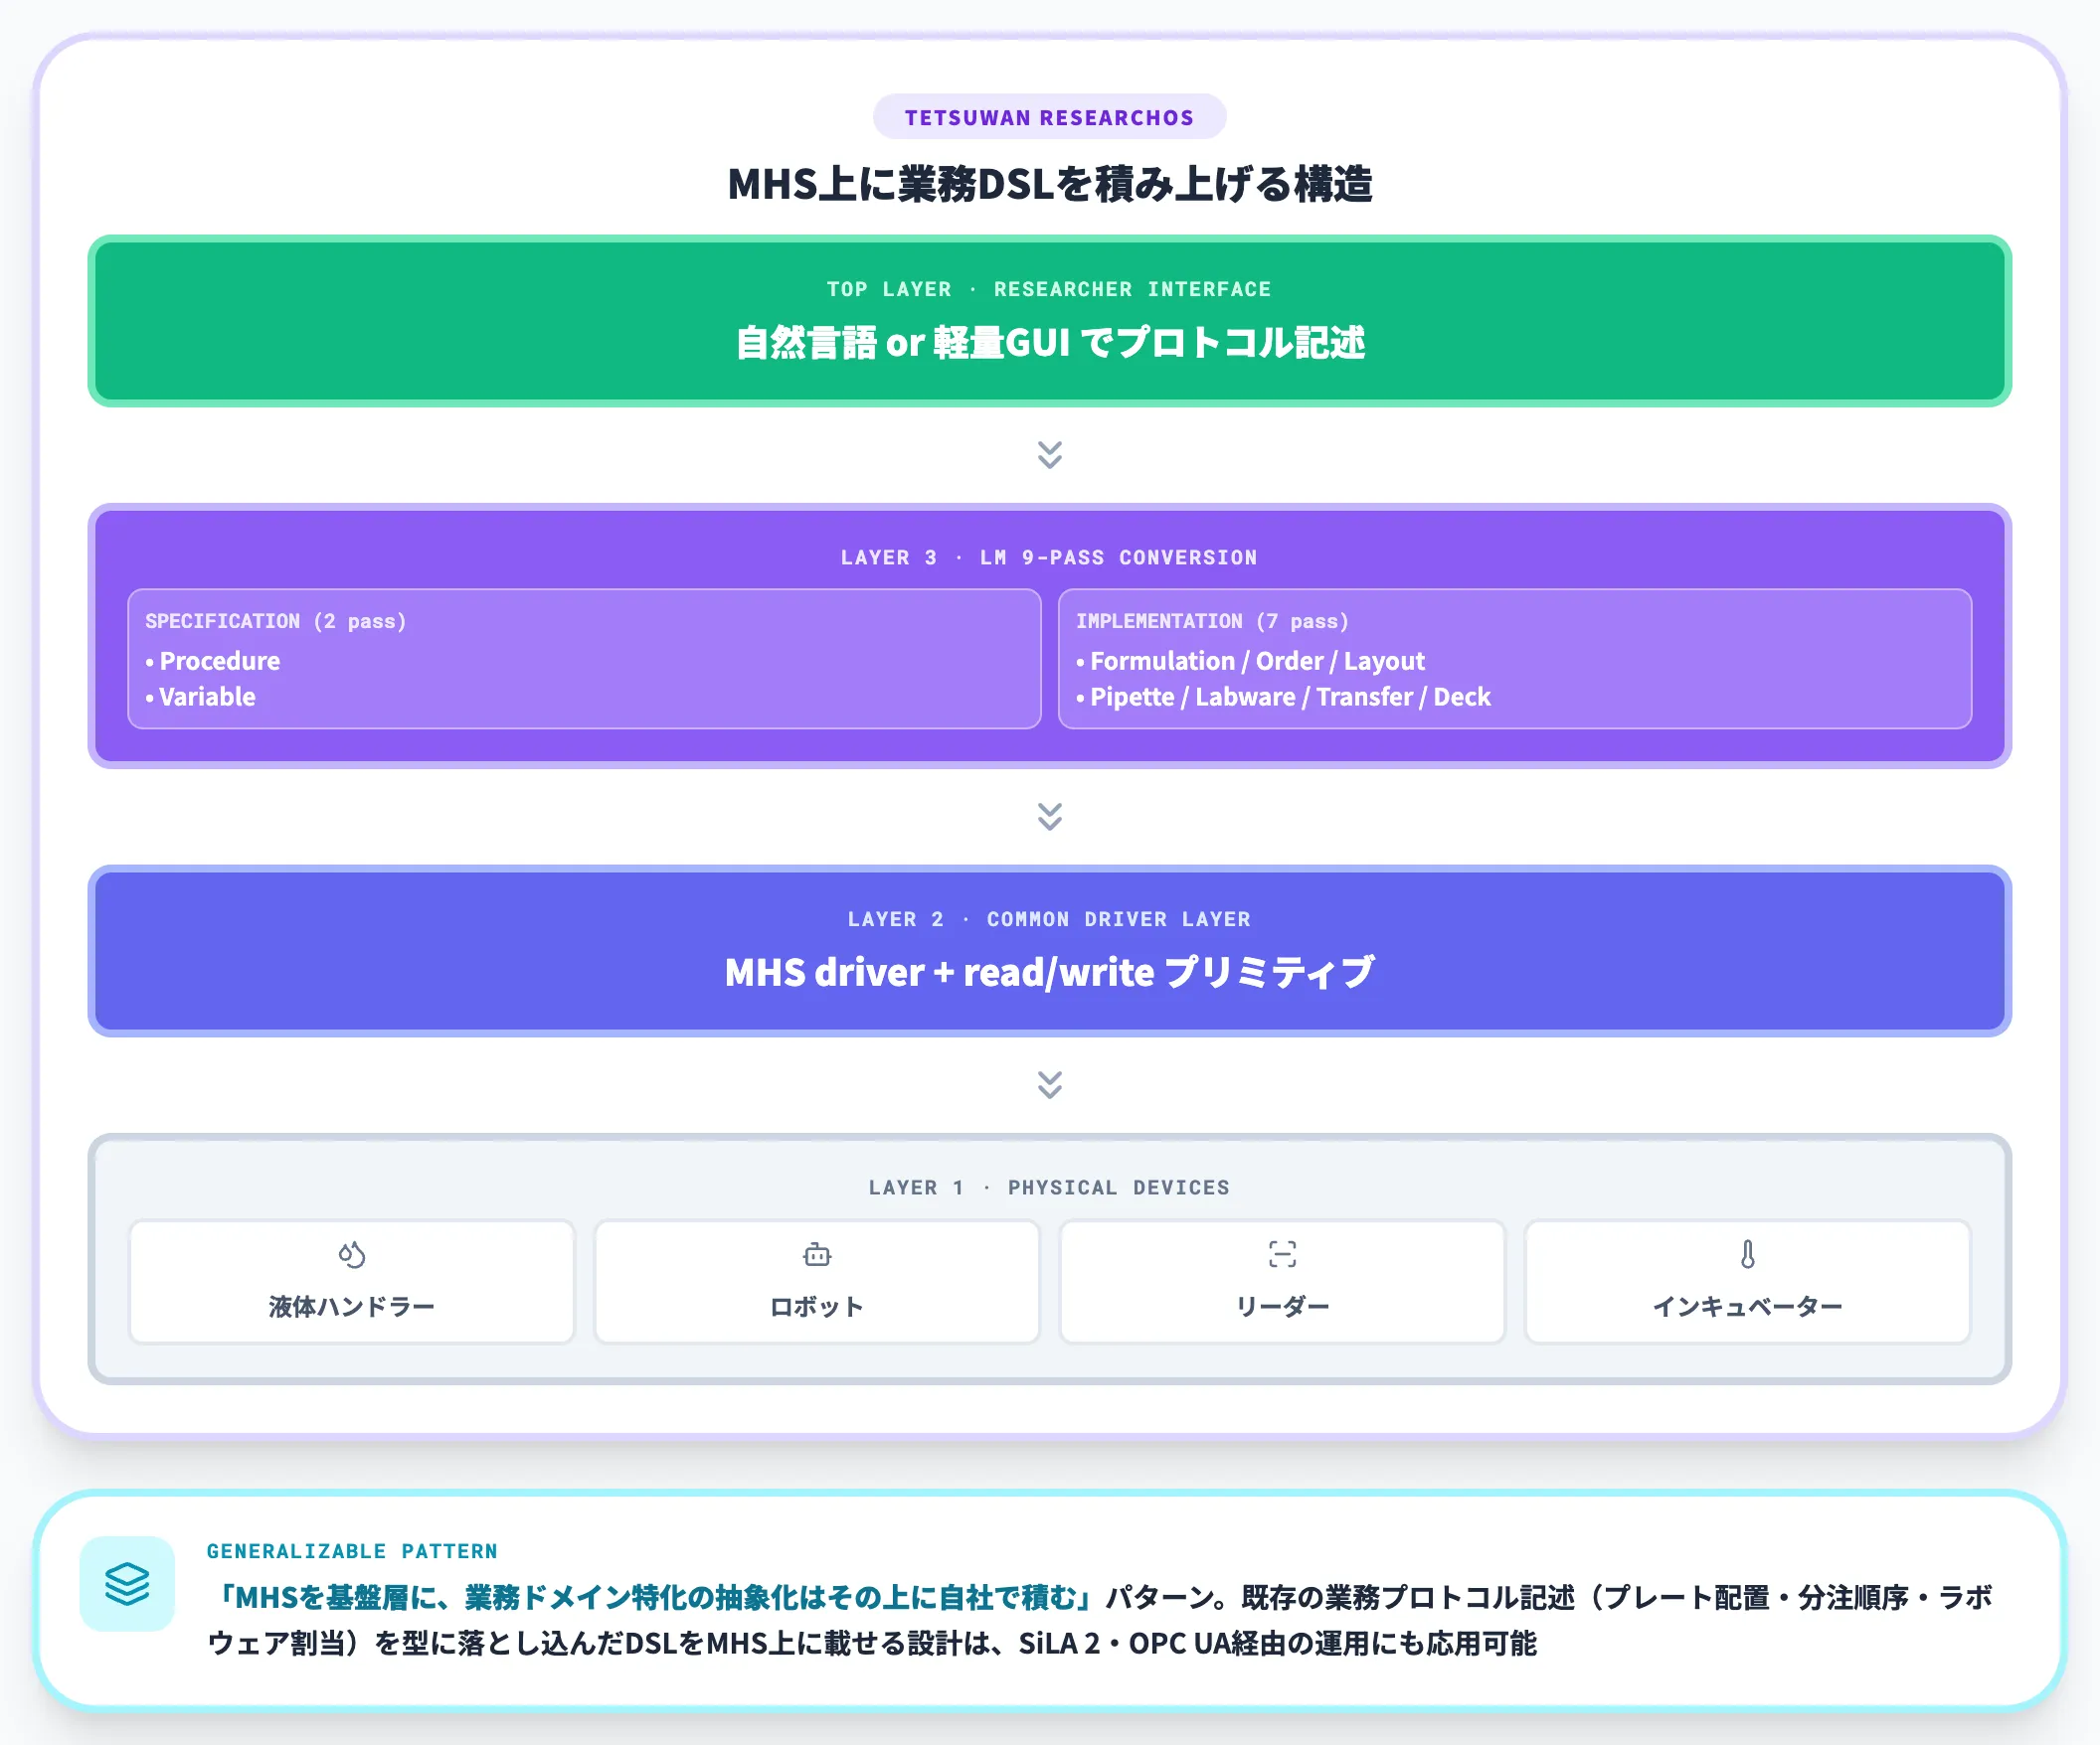Click LAYER 2 · COMMON DRIVER LAYER label
Viewport: 2100px width, 1745px height.
1049,919
